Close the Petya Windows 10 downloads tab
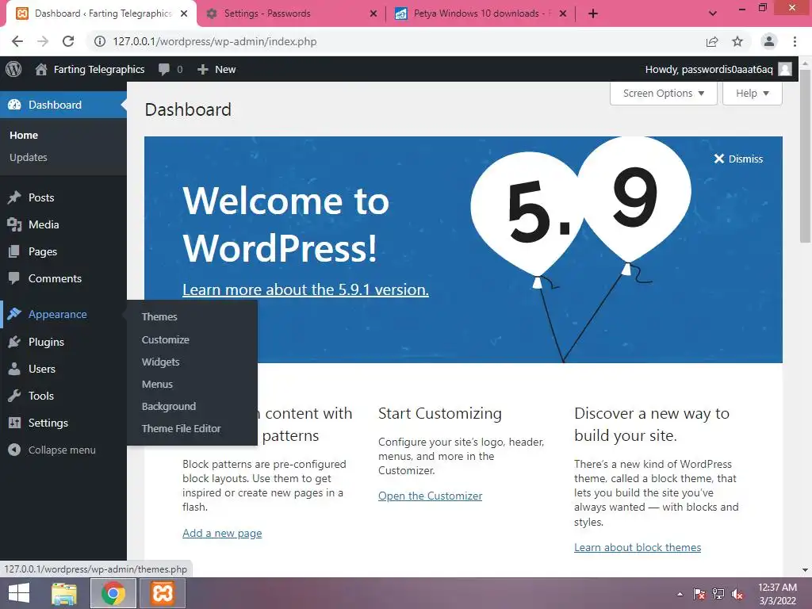This screenshot has height=609, width=812. click(563, 13)
